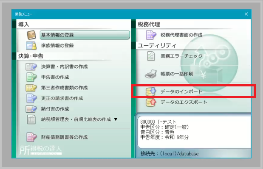Open 家族情報の登録
The width and height of the screenshot is (263, 169).
(x=57, y=45)
